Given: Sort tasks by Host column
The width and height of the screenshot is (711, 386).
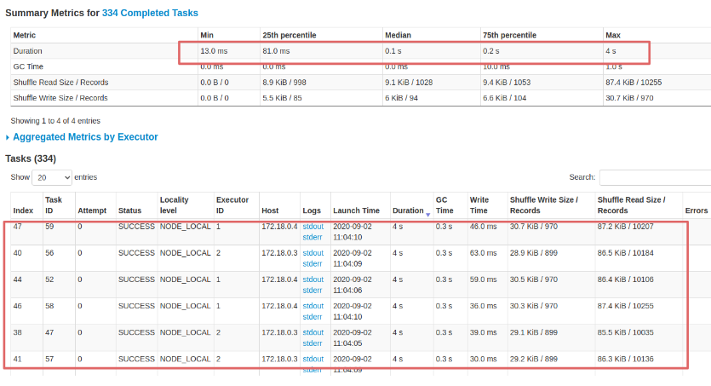Looking at the screenshot, I should click(270, 210).
